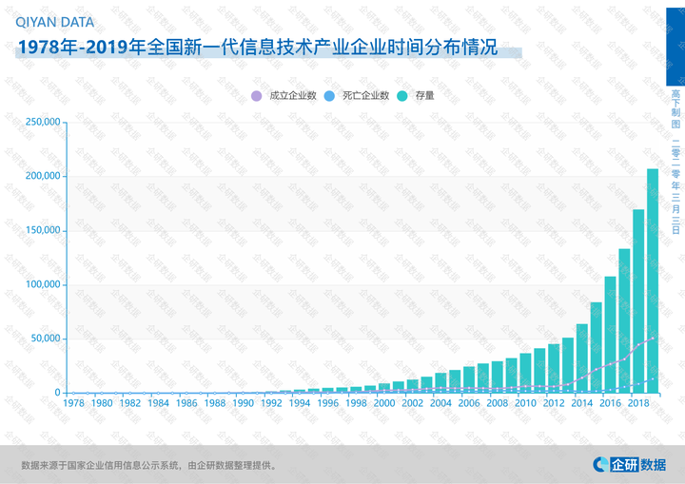Click the 2014 teal bar

[x=582, y=358]
